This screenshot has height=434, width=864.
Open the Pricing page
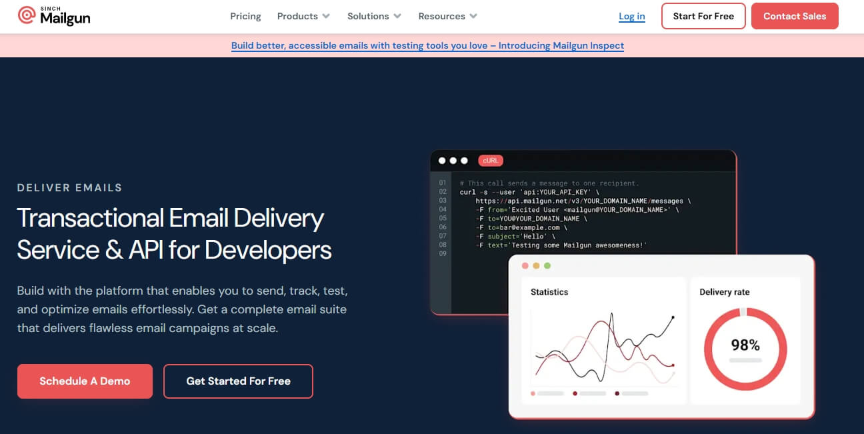(245, 16)
